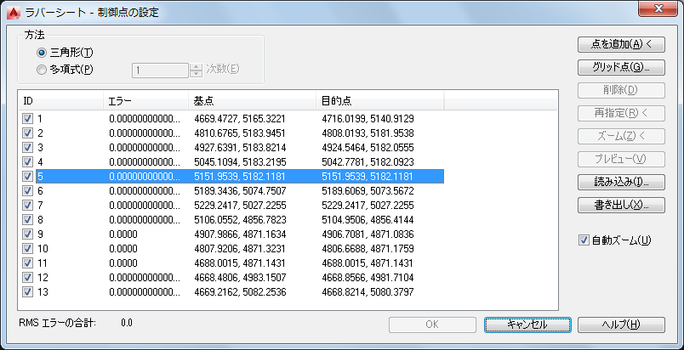Click the error value 0.0000 in row 9
This screenshot has width=684, height=350.
pyautogui.click(x=123, y=234)
